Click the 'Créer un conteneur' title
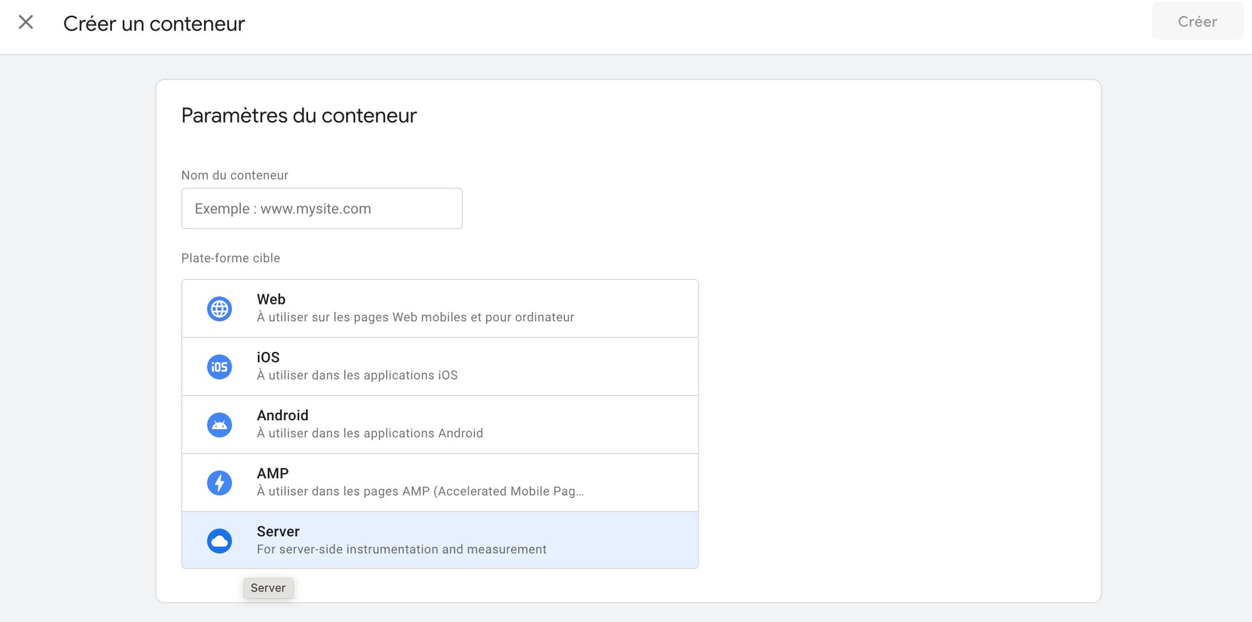Screen dimensions: 1252x622 tap(154, 24)
